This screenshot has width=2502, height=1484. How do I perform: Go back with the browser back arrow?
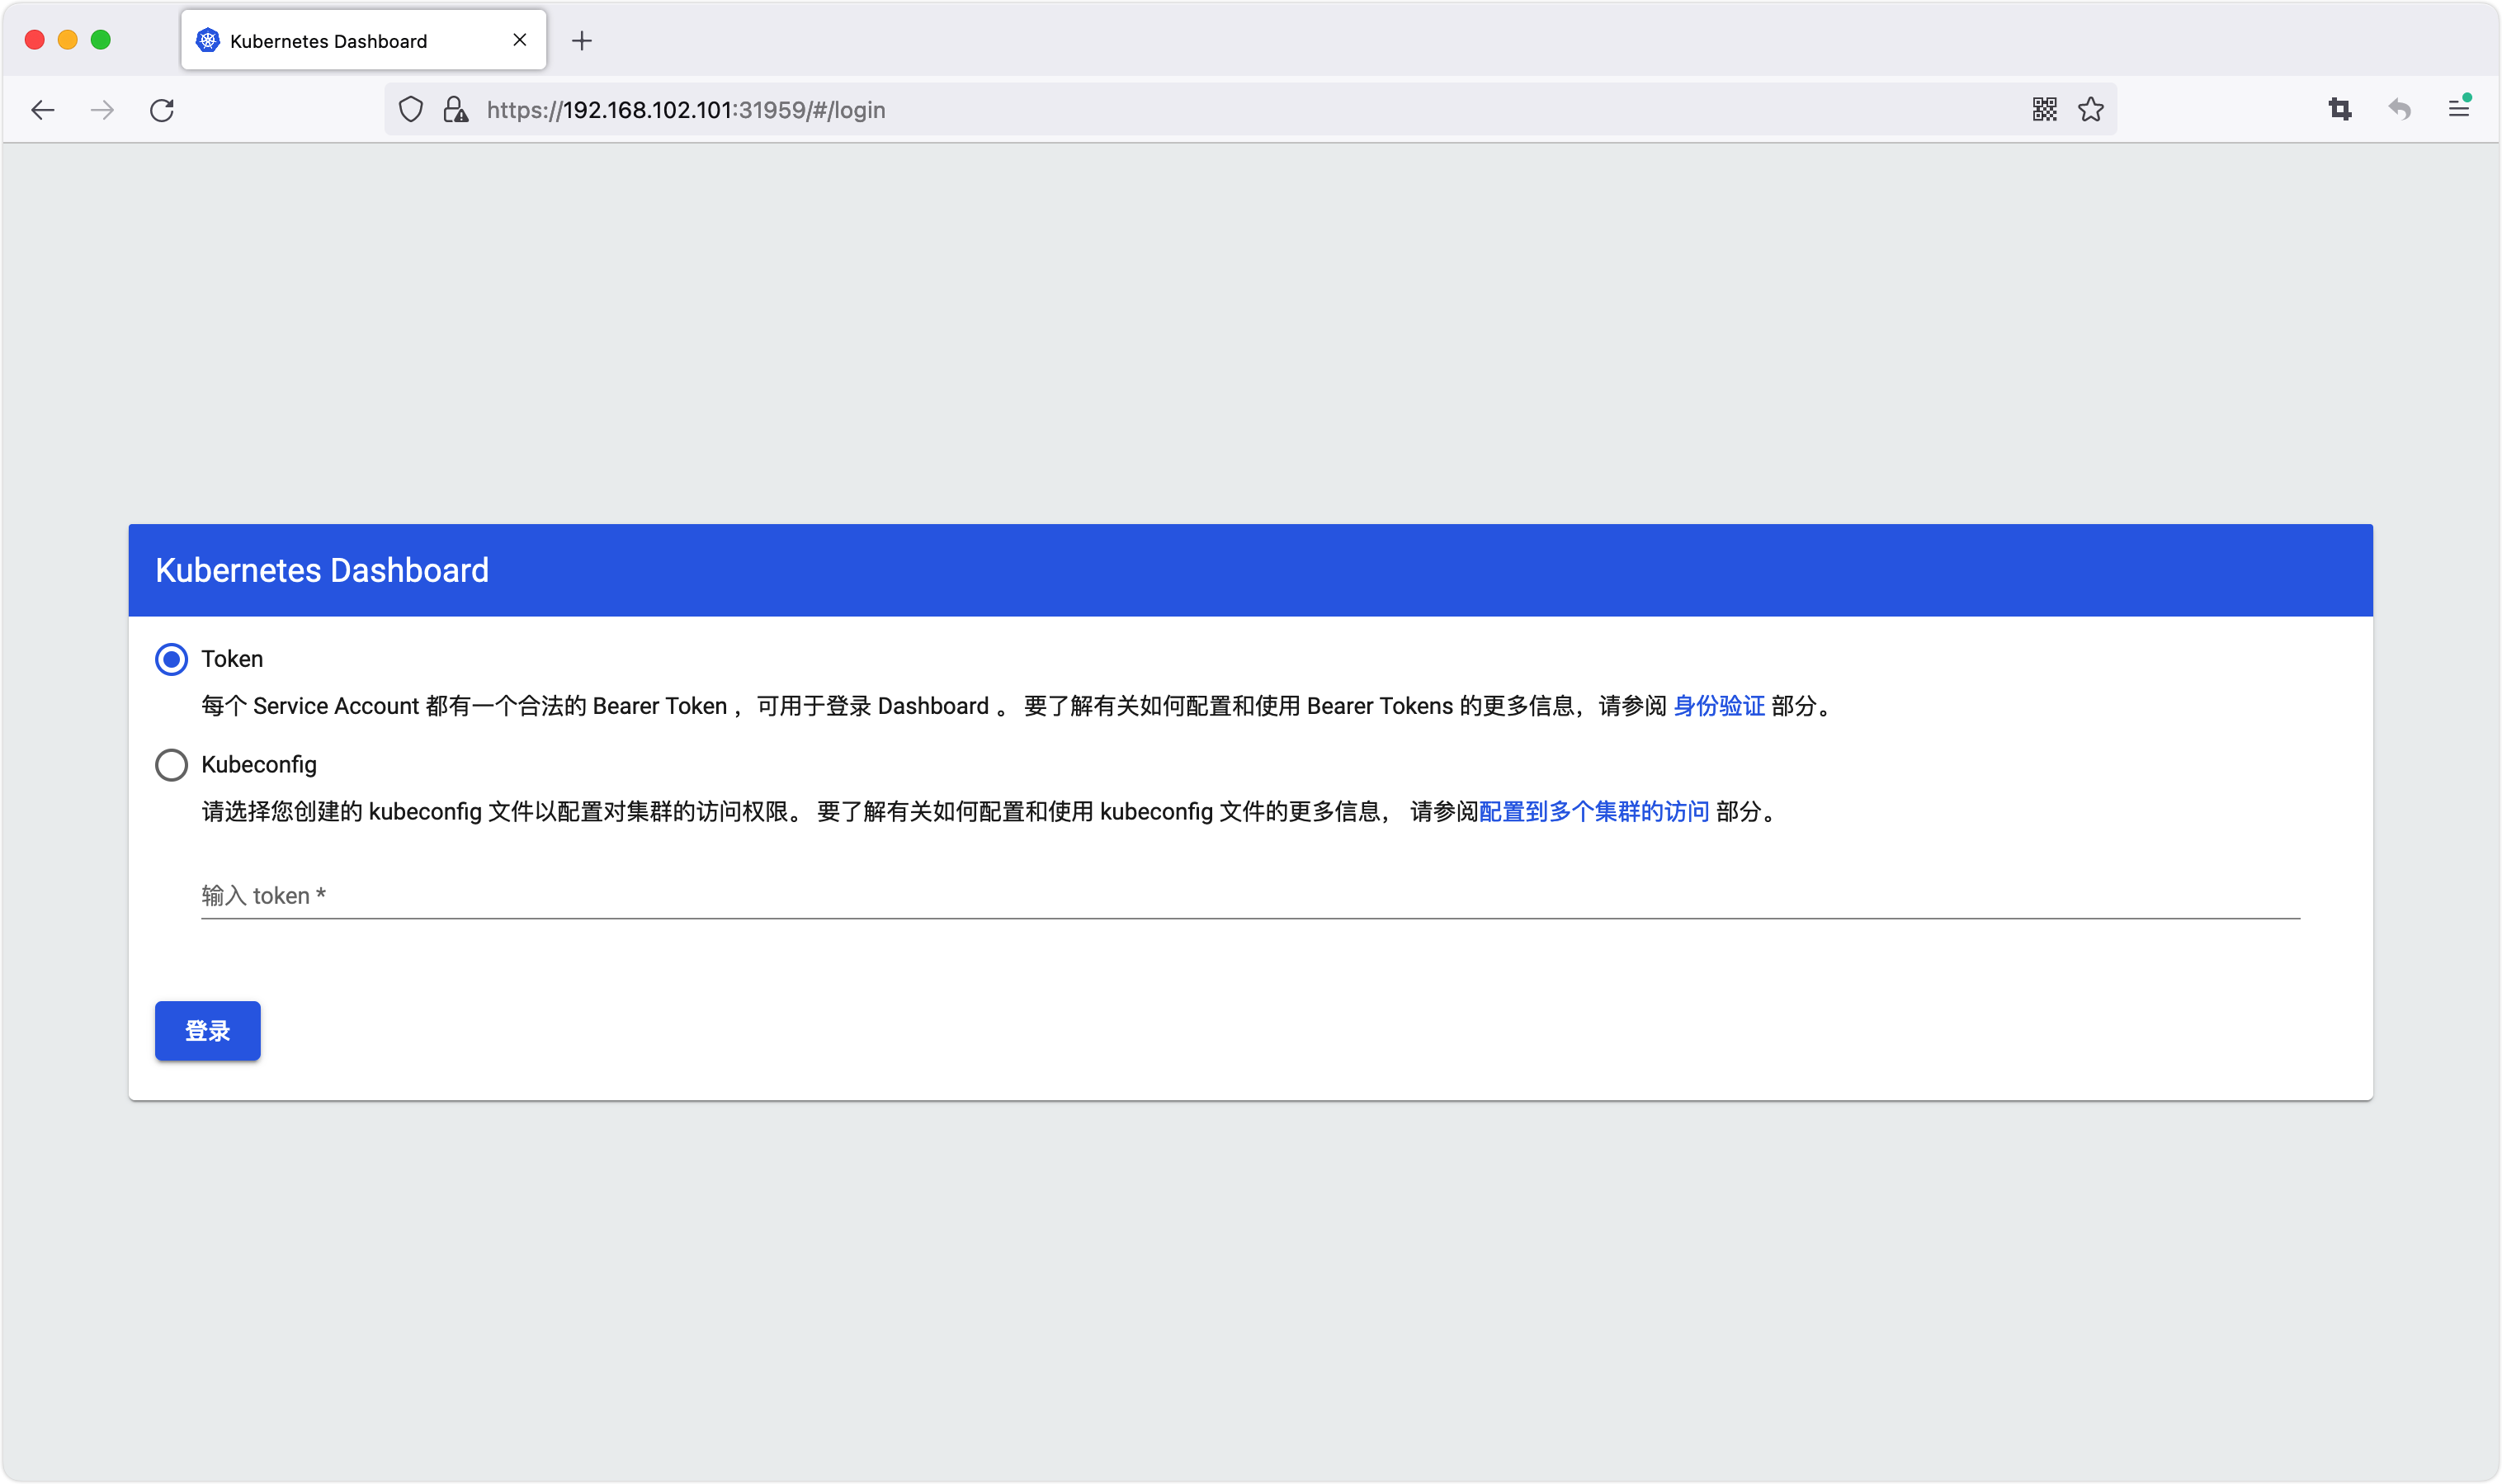click(x=42, y=110)
